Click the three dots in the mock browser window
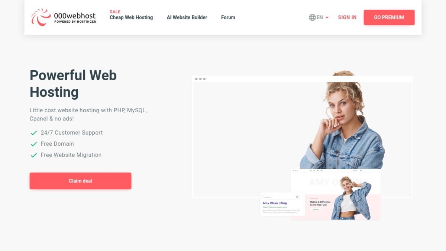The image size is (446, 251). tap(200, 79)
